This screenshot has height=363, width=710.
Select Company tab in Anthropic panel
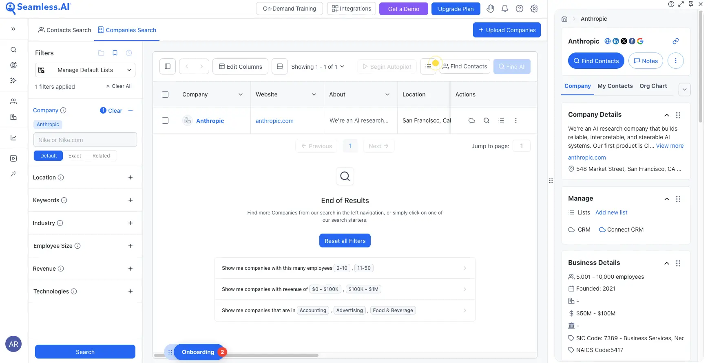tap(577, 86)
